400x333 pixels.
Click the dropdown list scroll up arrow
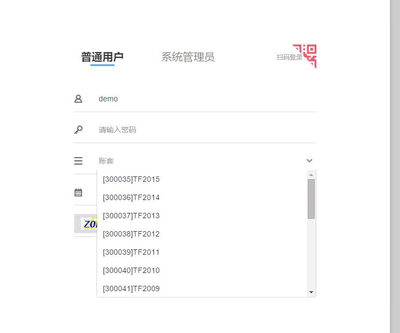[311, 175]
